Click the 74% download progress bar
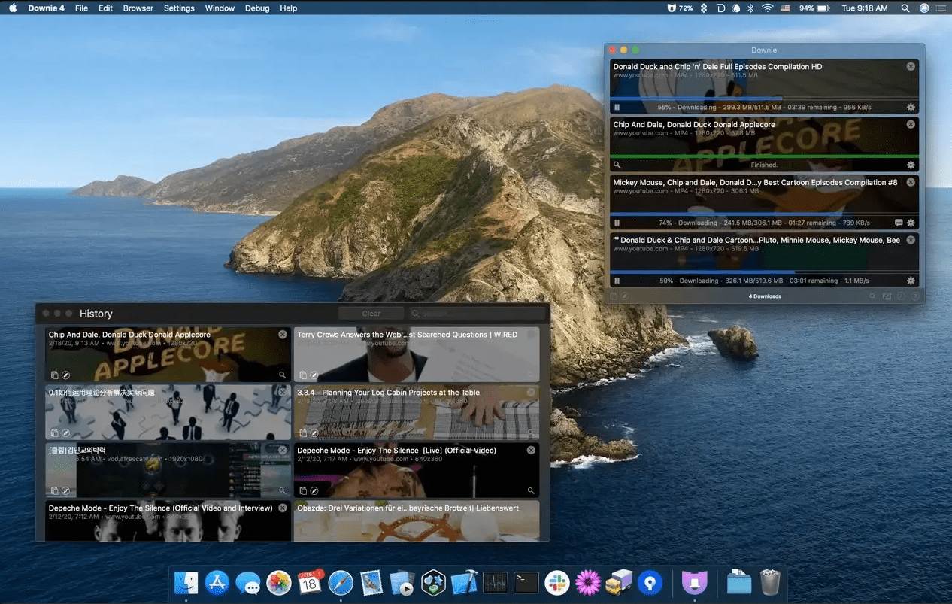Image resolution: width=952 pixels, height=604 pixels. (x=765, y=214)
